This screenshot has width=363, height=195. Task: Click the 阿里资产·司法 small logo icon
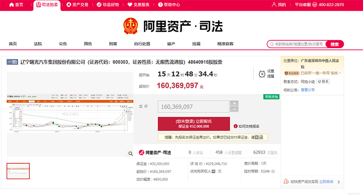[x=142, y=153]
